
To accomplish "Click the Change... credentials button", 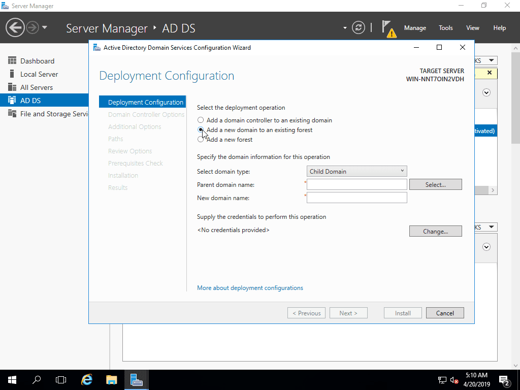I will [435, 231].
